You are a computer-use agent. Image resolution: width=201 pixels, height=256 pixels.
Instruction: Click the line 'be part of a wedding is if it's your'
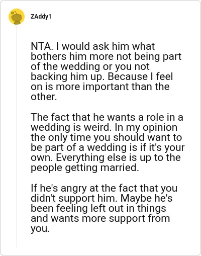[x=108, y=147]
